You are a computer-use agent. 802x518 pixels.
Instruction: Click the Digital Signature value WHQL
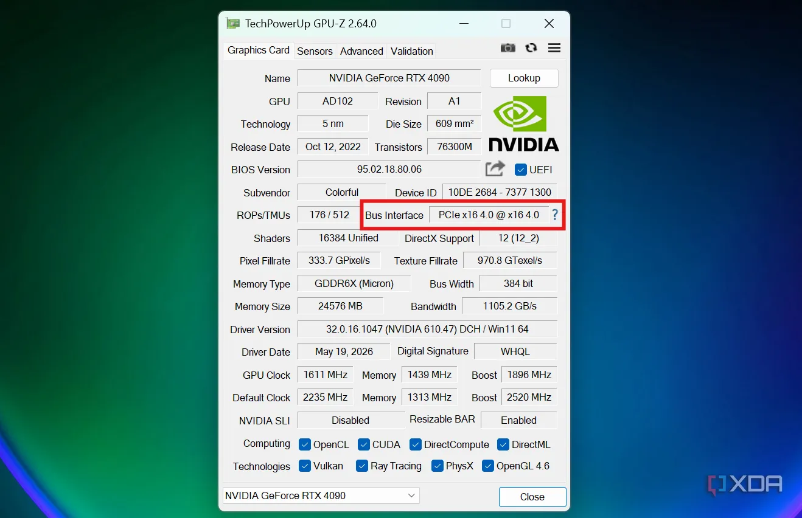[515, 351]
